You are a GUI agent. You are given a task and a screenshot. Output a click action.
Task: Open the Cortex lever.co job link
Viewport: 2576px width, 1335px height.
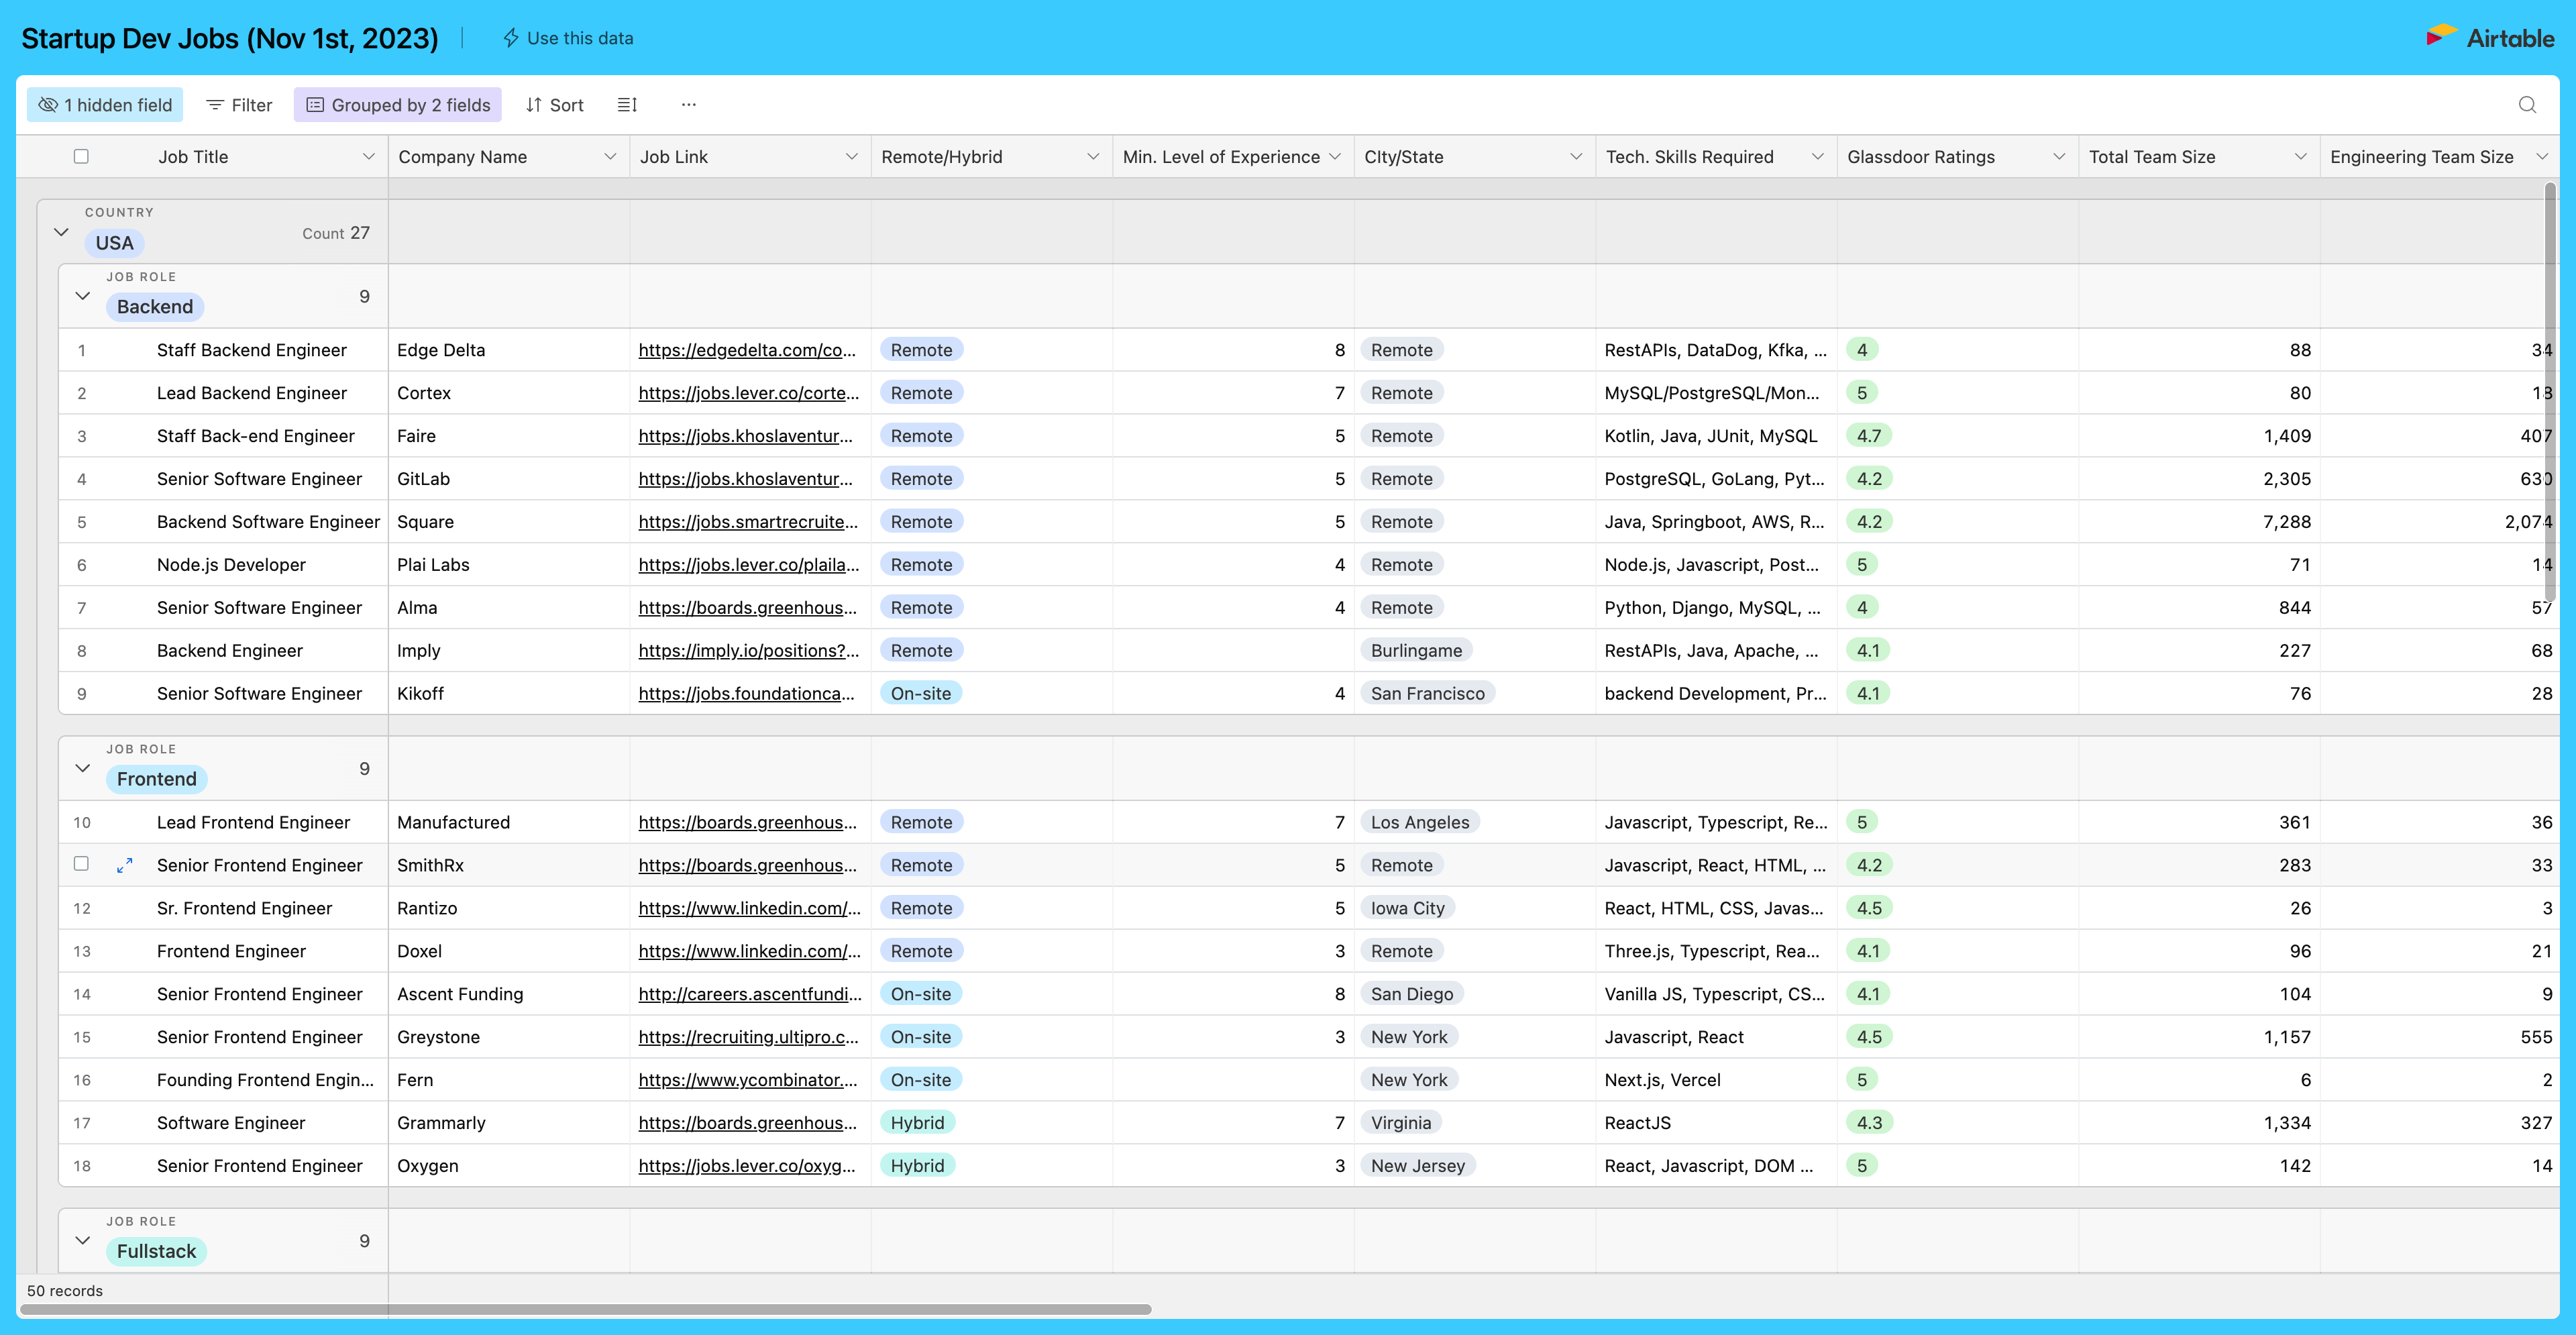748,393
